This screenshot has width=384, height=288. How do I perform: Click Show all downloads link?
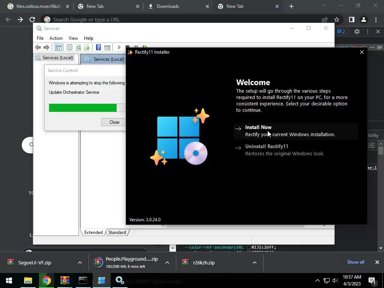[355, 262]
